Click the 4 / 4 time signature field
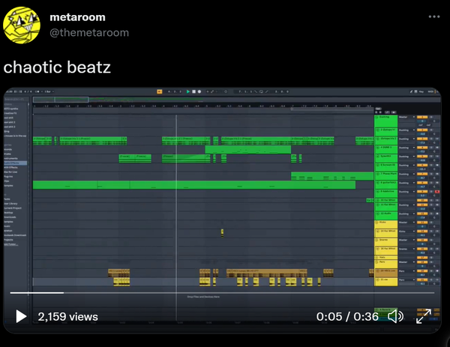The width and height of the screenshot is (450, 347). (28, 91)
